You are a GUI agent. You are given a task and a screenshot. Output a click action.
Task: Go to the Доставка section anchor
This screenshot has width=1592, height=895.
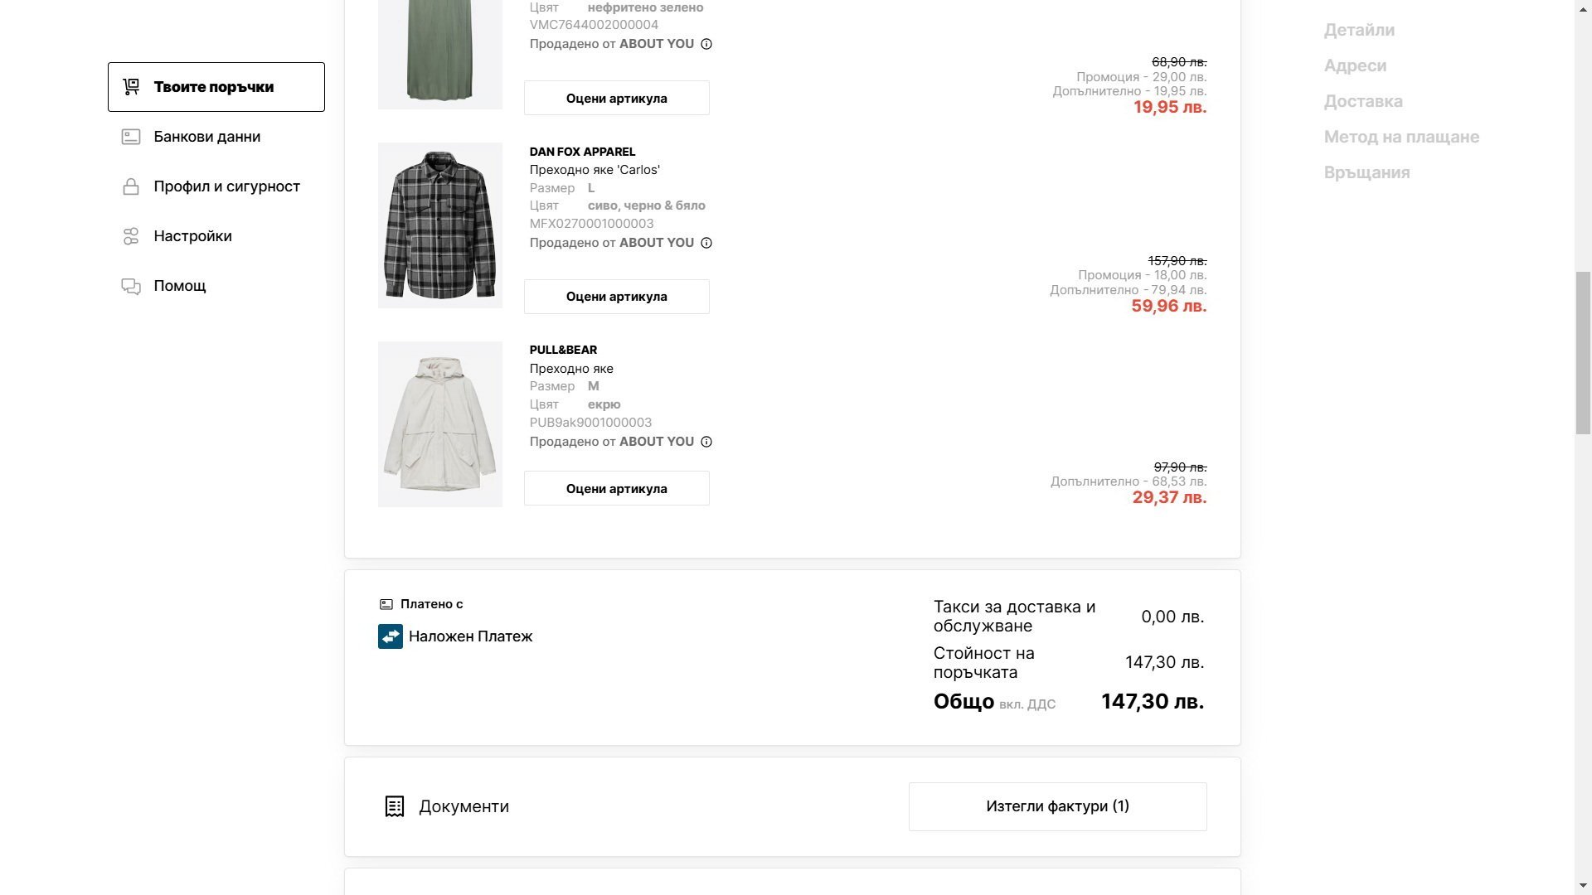(x=1363, y=101)
